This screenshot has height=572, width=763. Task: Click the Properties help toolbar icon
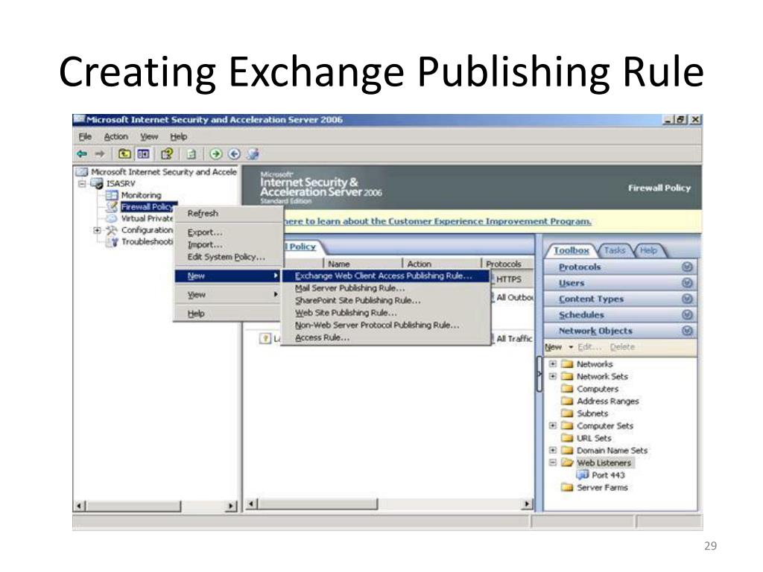[x=167, y=154]
